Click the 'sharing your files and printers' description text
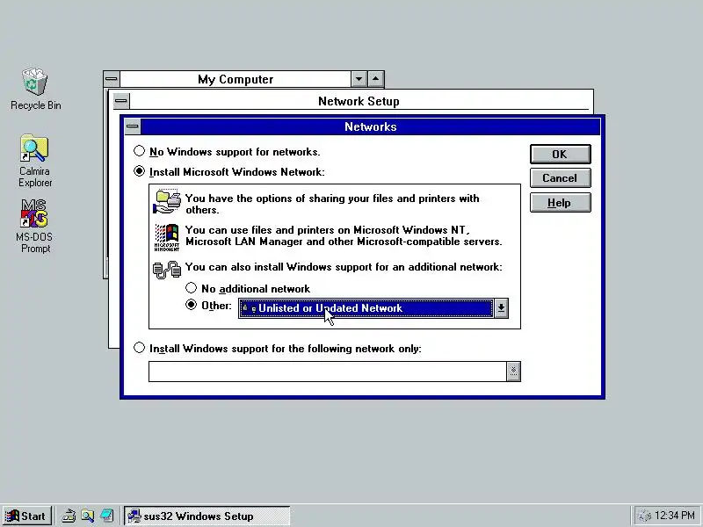 (x=332, y=204)
